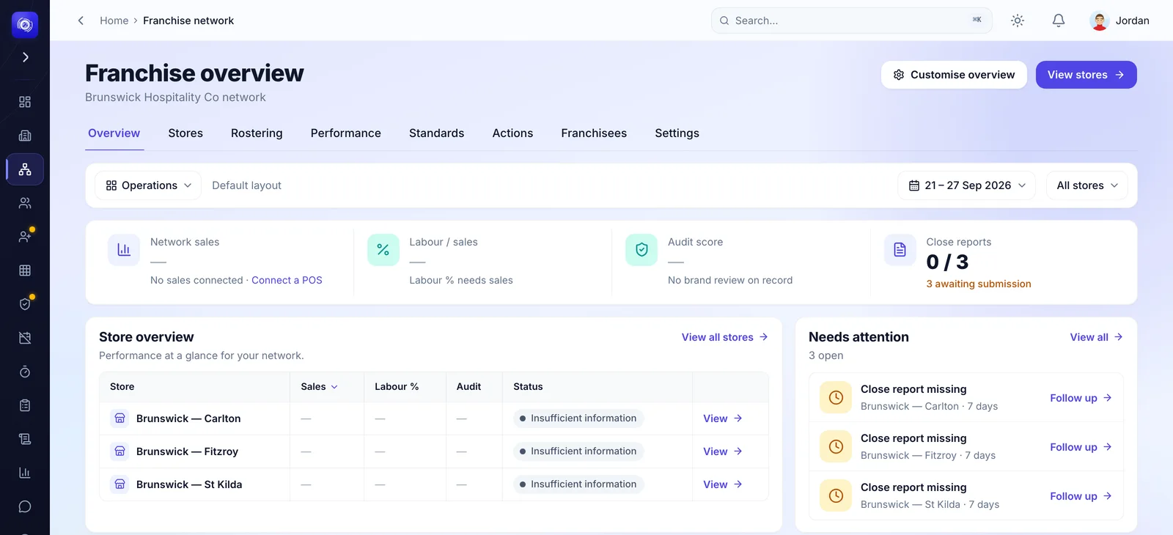The image size is (1173, 535).
Task: Open the add-user icon with notification dot
Action: click(25, 237)
